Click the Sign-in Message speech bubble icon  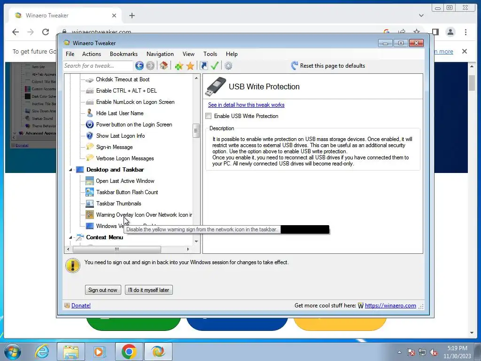[x=90, y=147]
